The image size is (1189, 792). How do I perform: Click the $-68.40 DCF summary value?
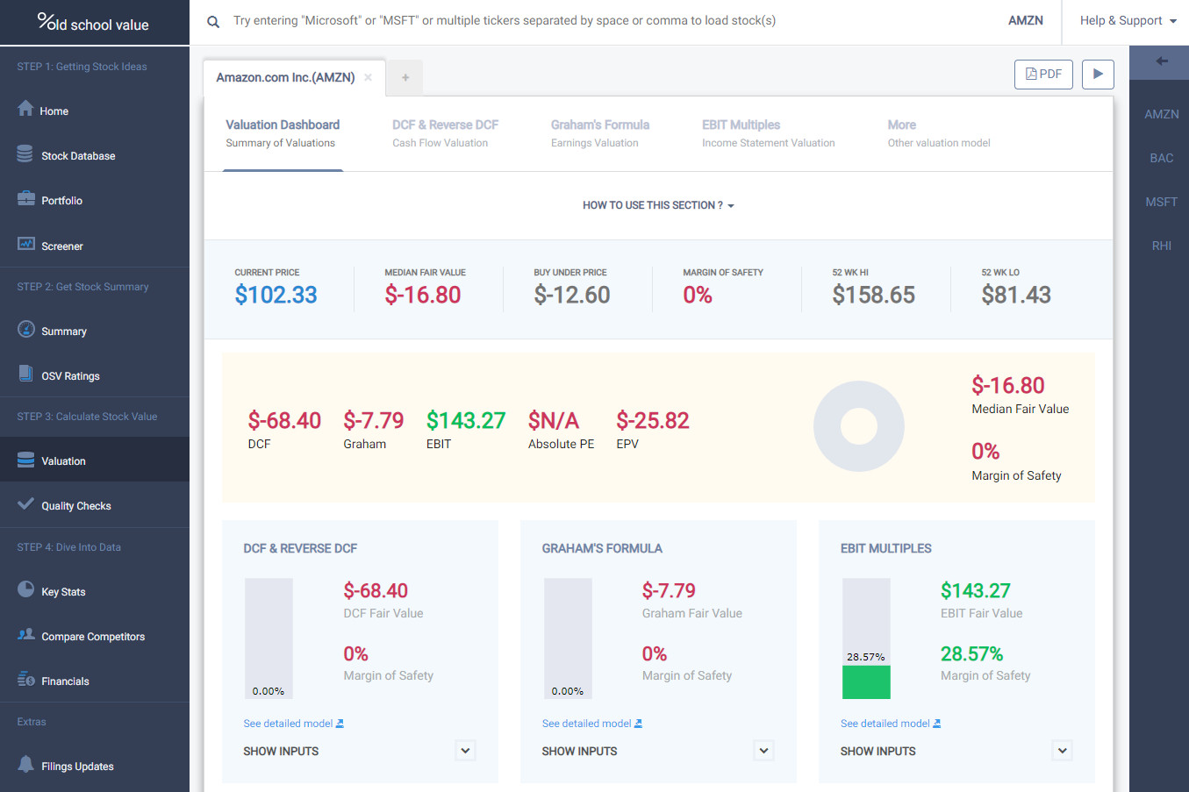click(x=284, y=420)
